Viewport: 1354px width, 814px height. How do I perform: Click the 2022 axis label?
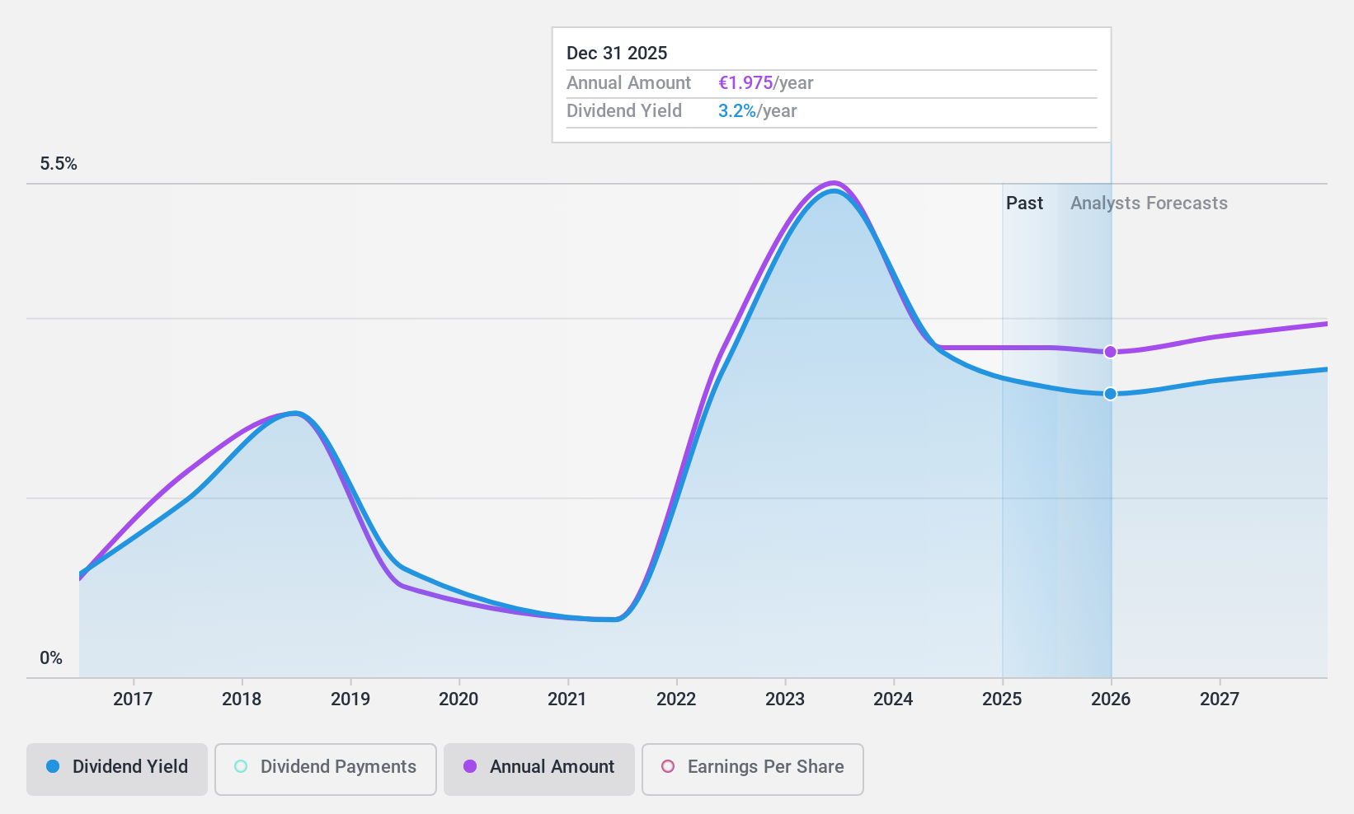tap(676, 699)
